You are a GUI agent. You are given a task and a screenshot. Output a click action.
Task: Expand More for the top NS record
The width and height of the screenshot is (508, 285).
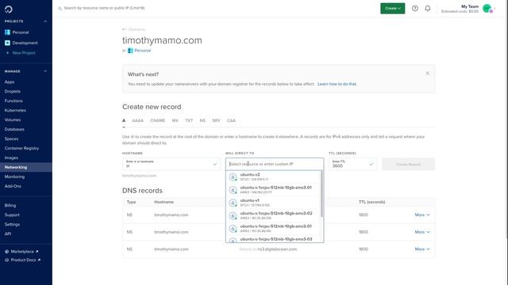(x=422, y=215)
